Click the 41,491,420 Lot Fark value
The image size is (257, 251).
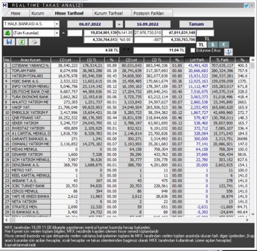[x=198, y=65]
